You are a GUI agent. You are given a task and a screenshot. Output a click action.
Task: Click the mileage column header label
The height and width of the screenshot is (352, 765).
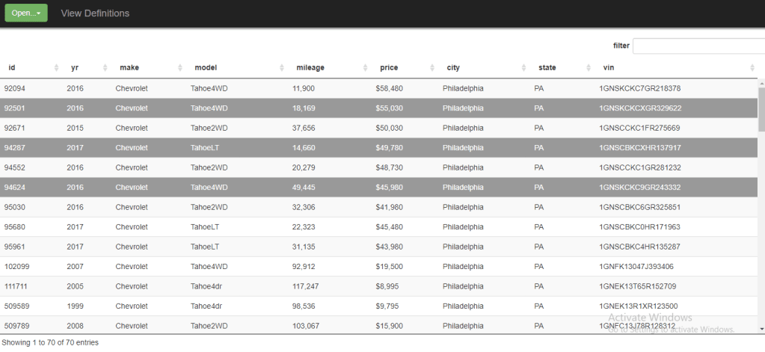click(310, 68)
